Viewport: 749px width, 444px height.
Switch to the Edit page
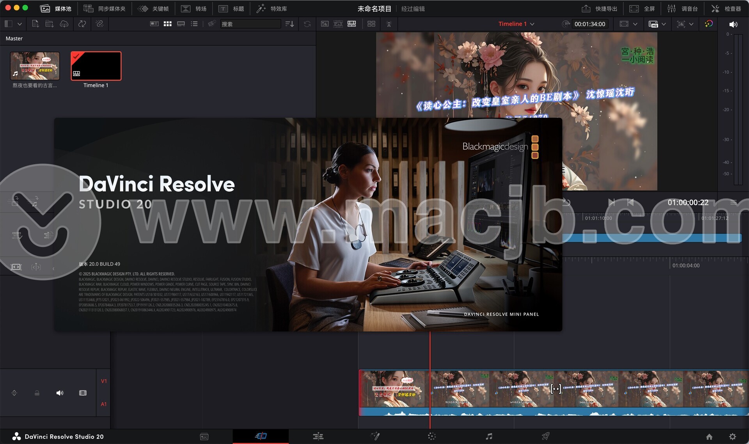coord(318,436)
